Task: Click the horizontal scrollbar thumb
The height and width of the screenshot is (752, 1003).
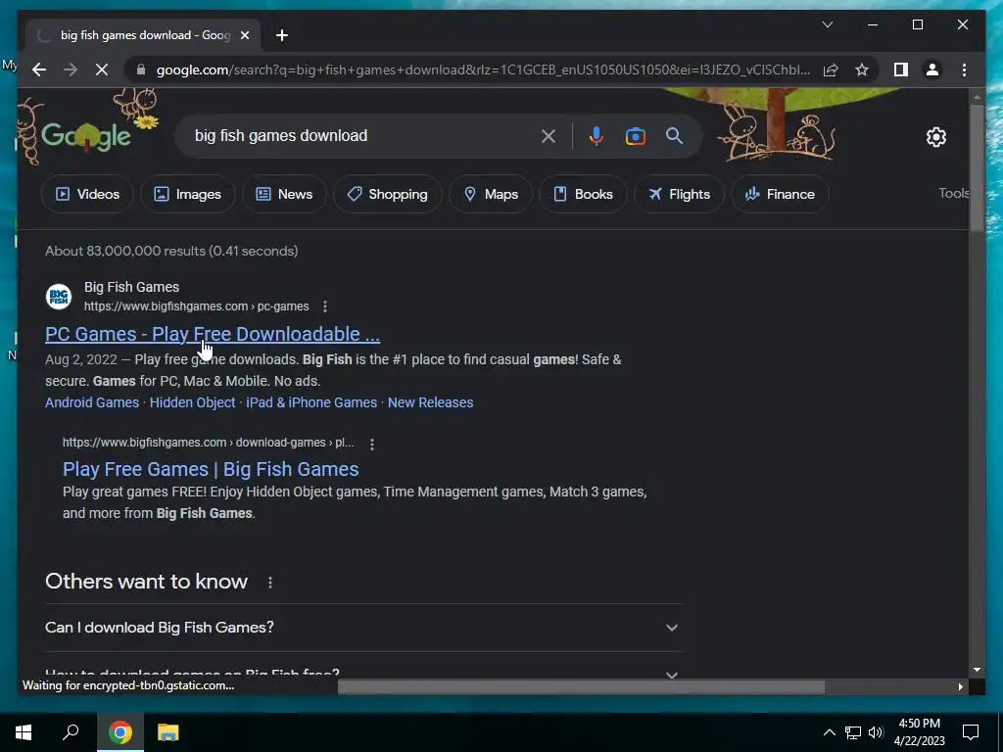Action: [x=581, y=686]
